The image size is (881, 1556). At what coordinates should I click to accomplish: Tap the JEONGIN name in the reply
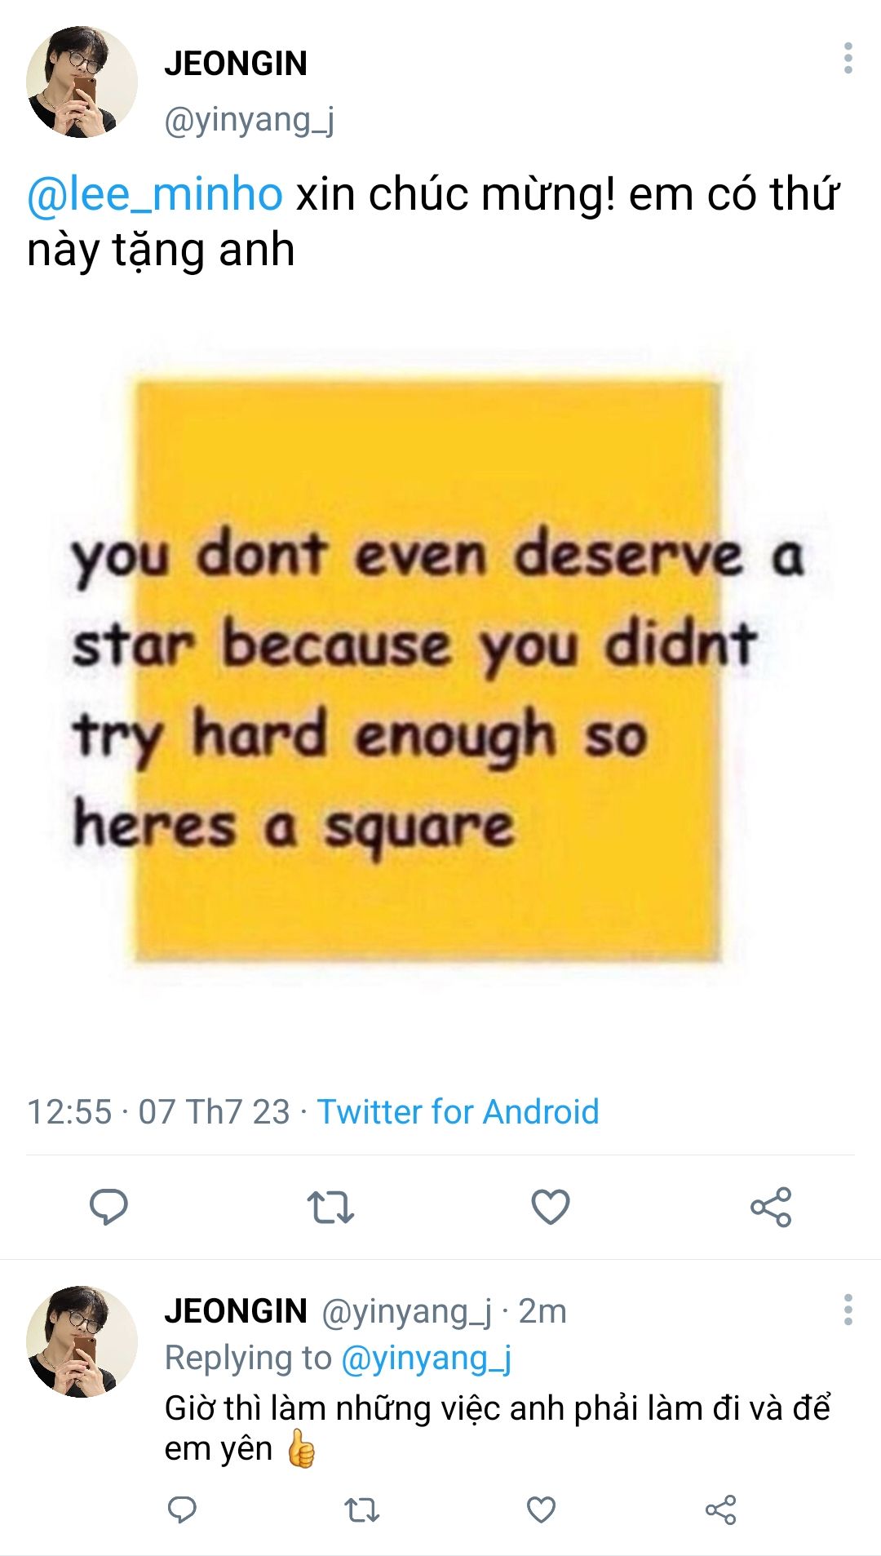[x=236, y=1311]
